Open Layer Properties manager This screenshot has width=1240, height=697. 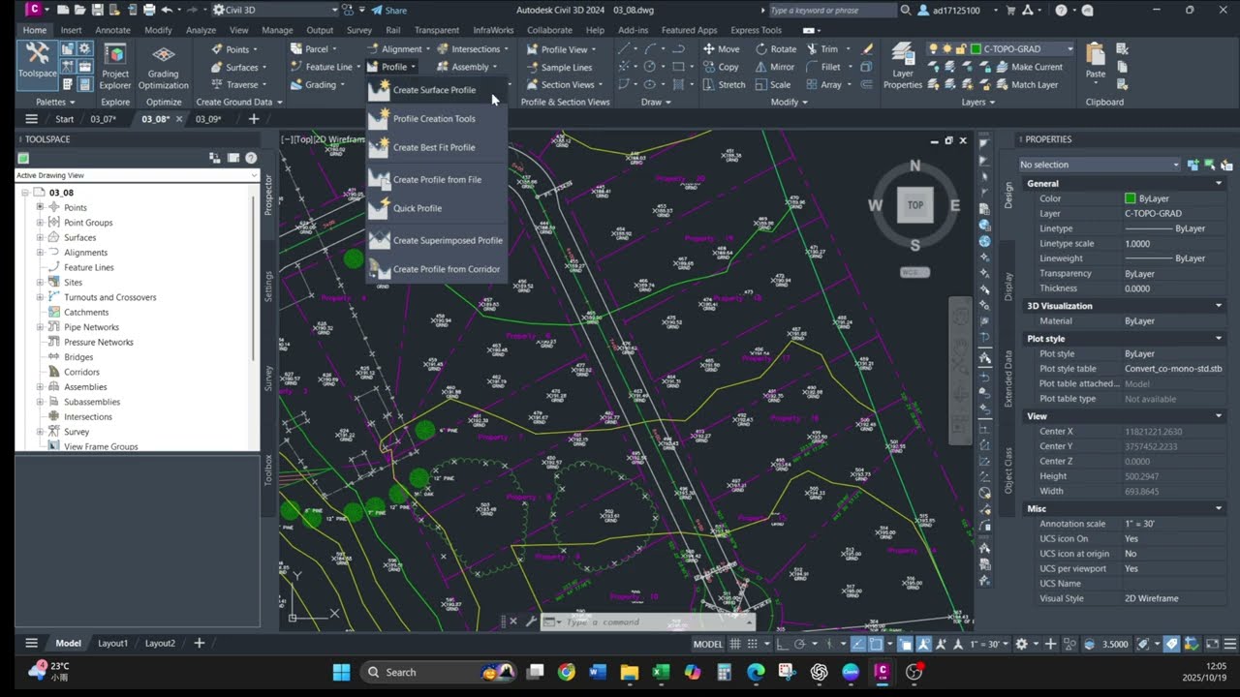(903, 66)
